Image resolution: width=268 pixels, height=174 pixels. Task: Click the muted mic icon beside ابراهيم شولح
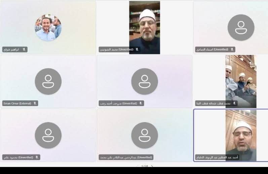[24, 50]
